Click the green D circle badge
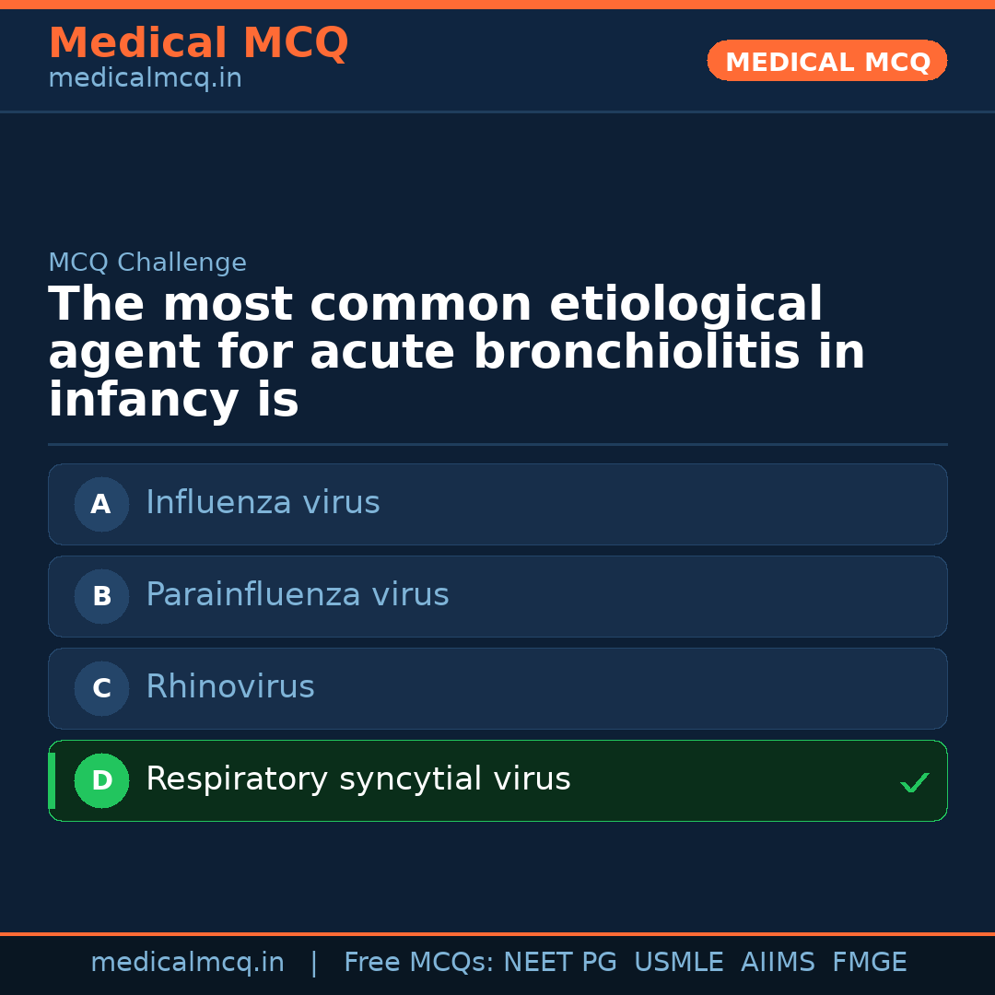995x995 pixels. tap(101, 780)
